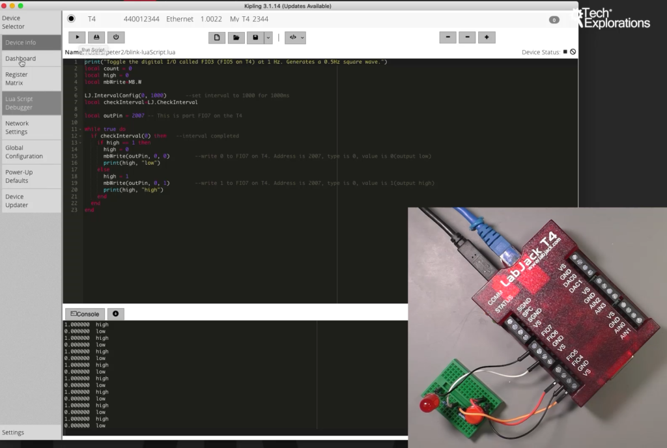Open the Dashboard tab
The width and height of the screenshot is (667, 448).
pyautogui.click(x=31, y=59)
